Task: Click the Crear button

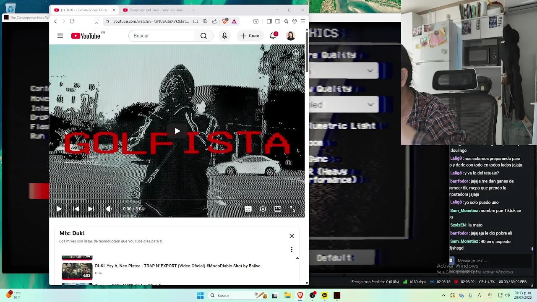Action: click(250, 36)
